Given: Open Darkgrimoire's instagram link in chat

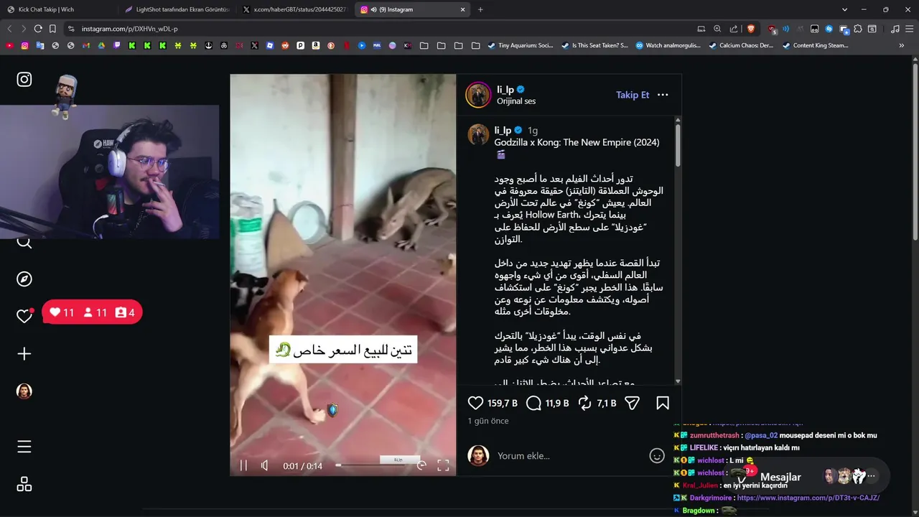Looking at the screenshot, I should point(808,498).
